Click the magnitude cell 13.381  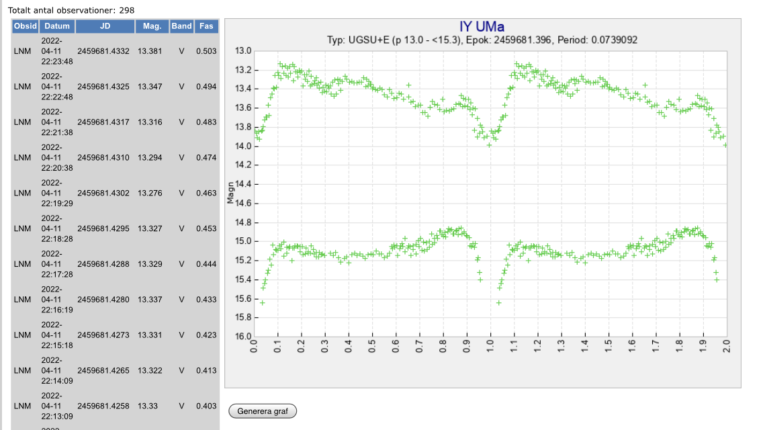click(150, 51)
